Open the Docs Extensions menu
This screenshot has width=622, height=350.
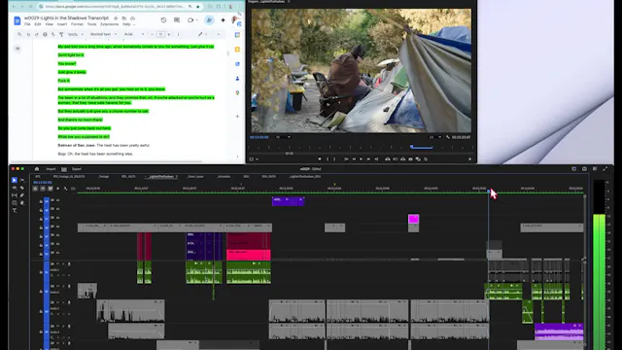coord(110,24)
